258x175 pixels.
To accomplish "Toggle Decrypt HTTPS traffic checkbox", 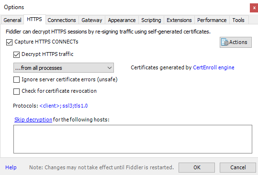I will click(x=16, y=55).
